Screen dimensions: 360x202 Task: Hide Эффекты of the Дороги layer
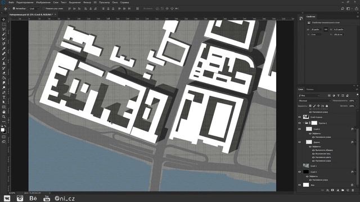(x=310, y=146)
